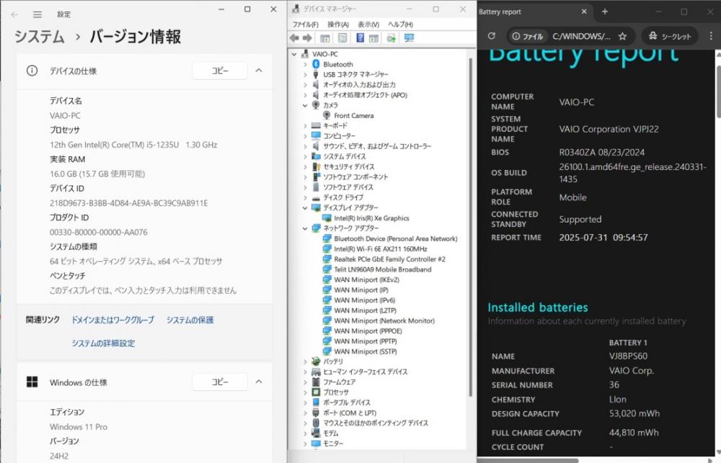
Task: Open the 表示(V) menu
Action: coord(368,24)
